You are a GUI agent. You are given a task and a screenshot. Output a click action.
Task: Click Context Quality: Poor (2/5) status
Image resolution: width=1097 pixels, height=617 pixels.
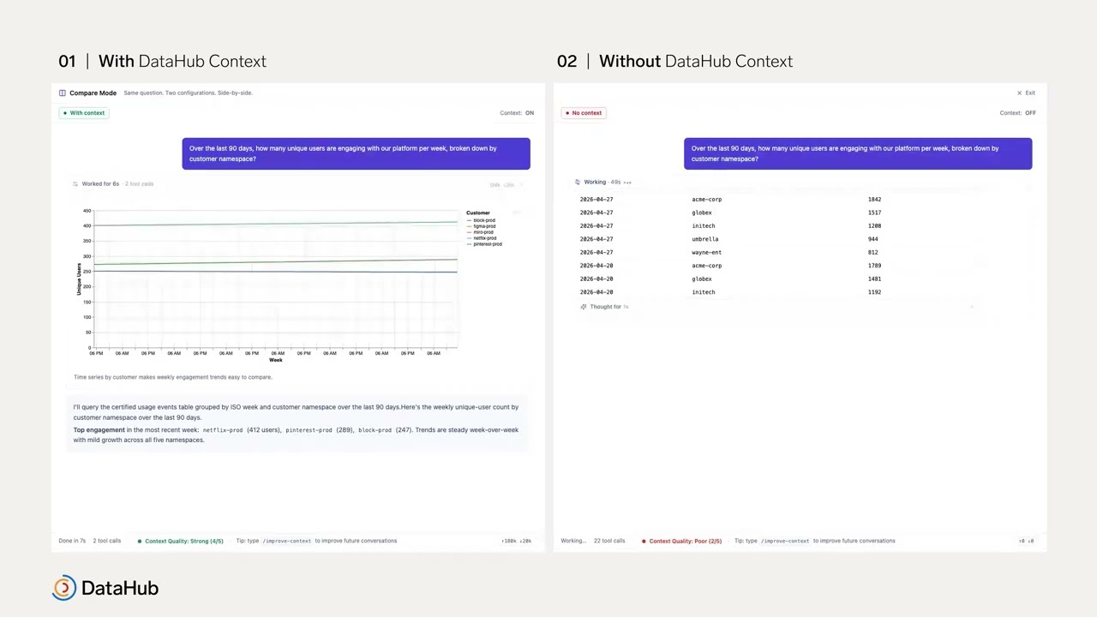(682, 541)
